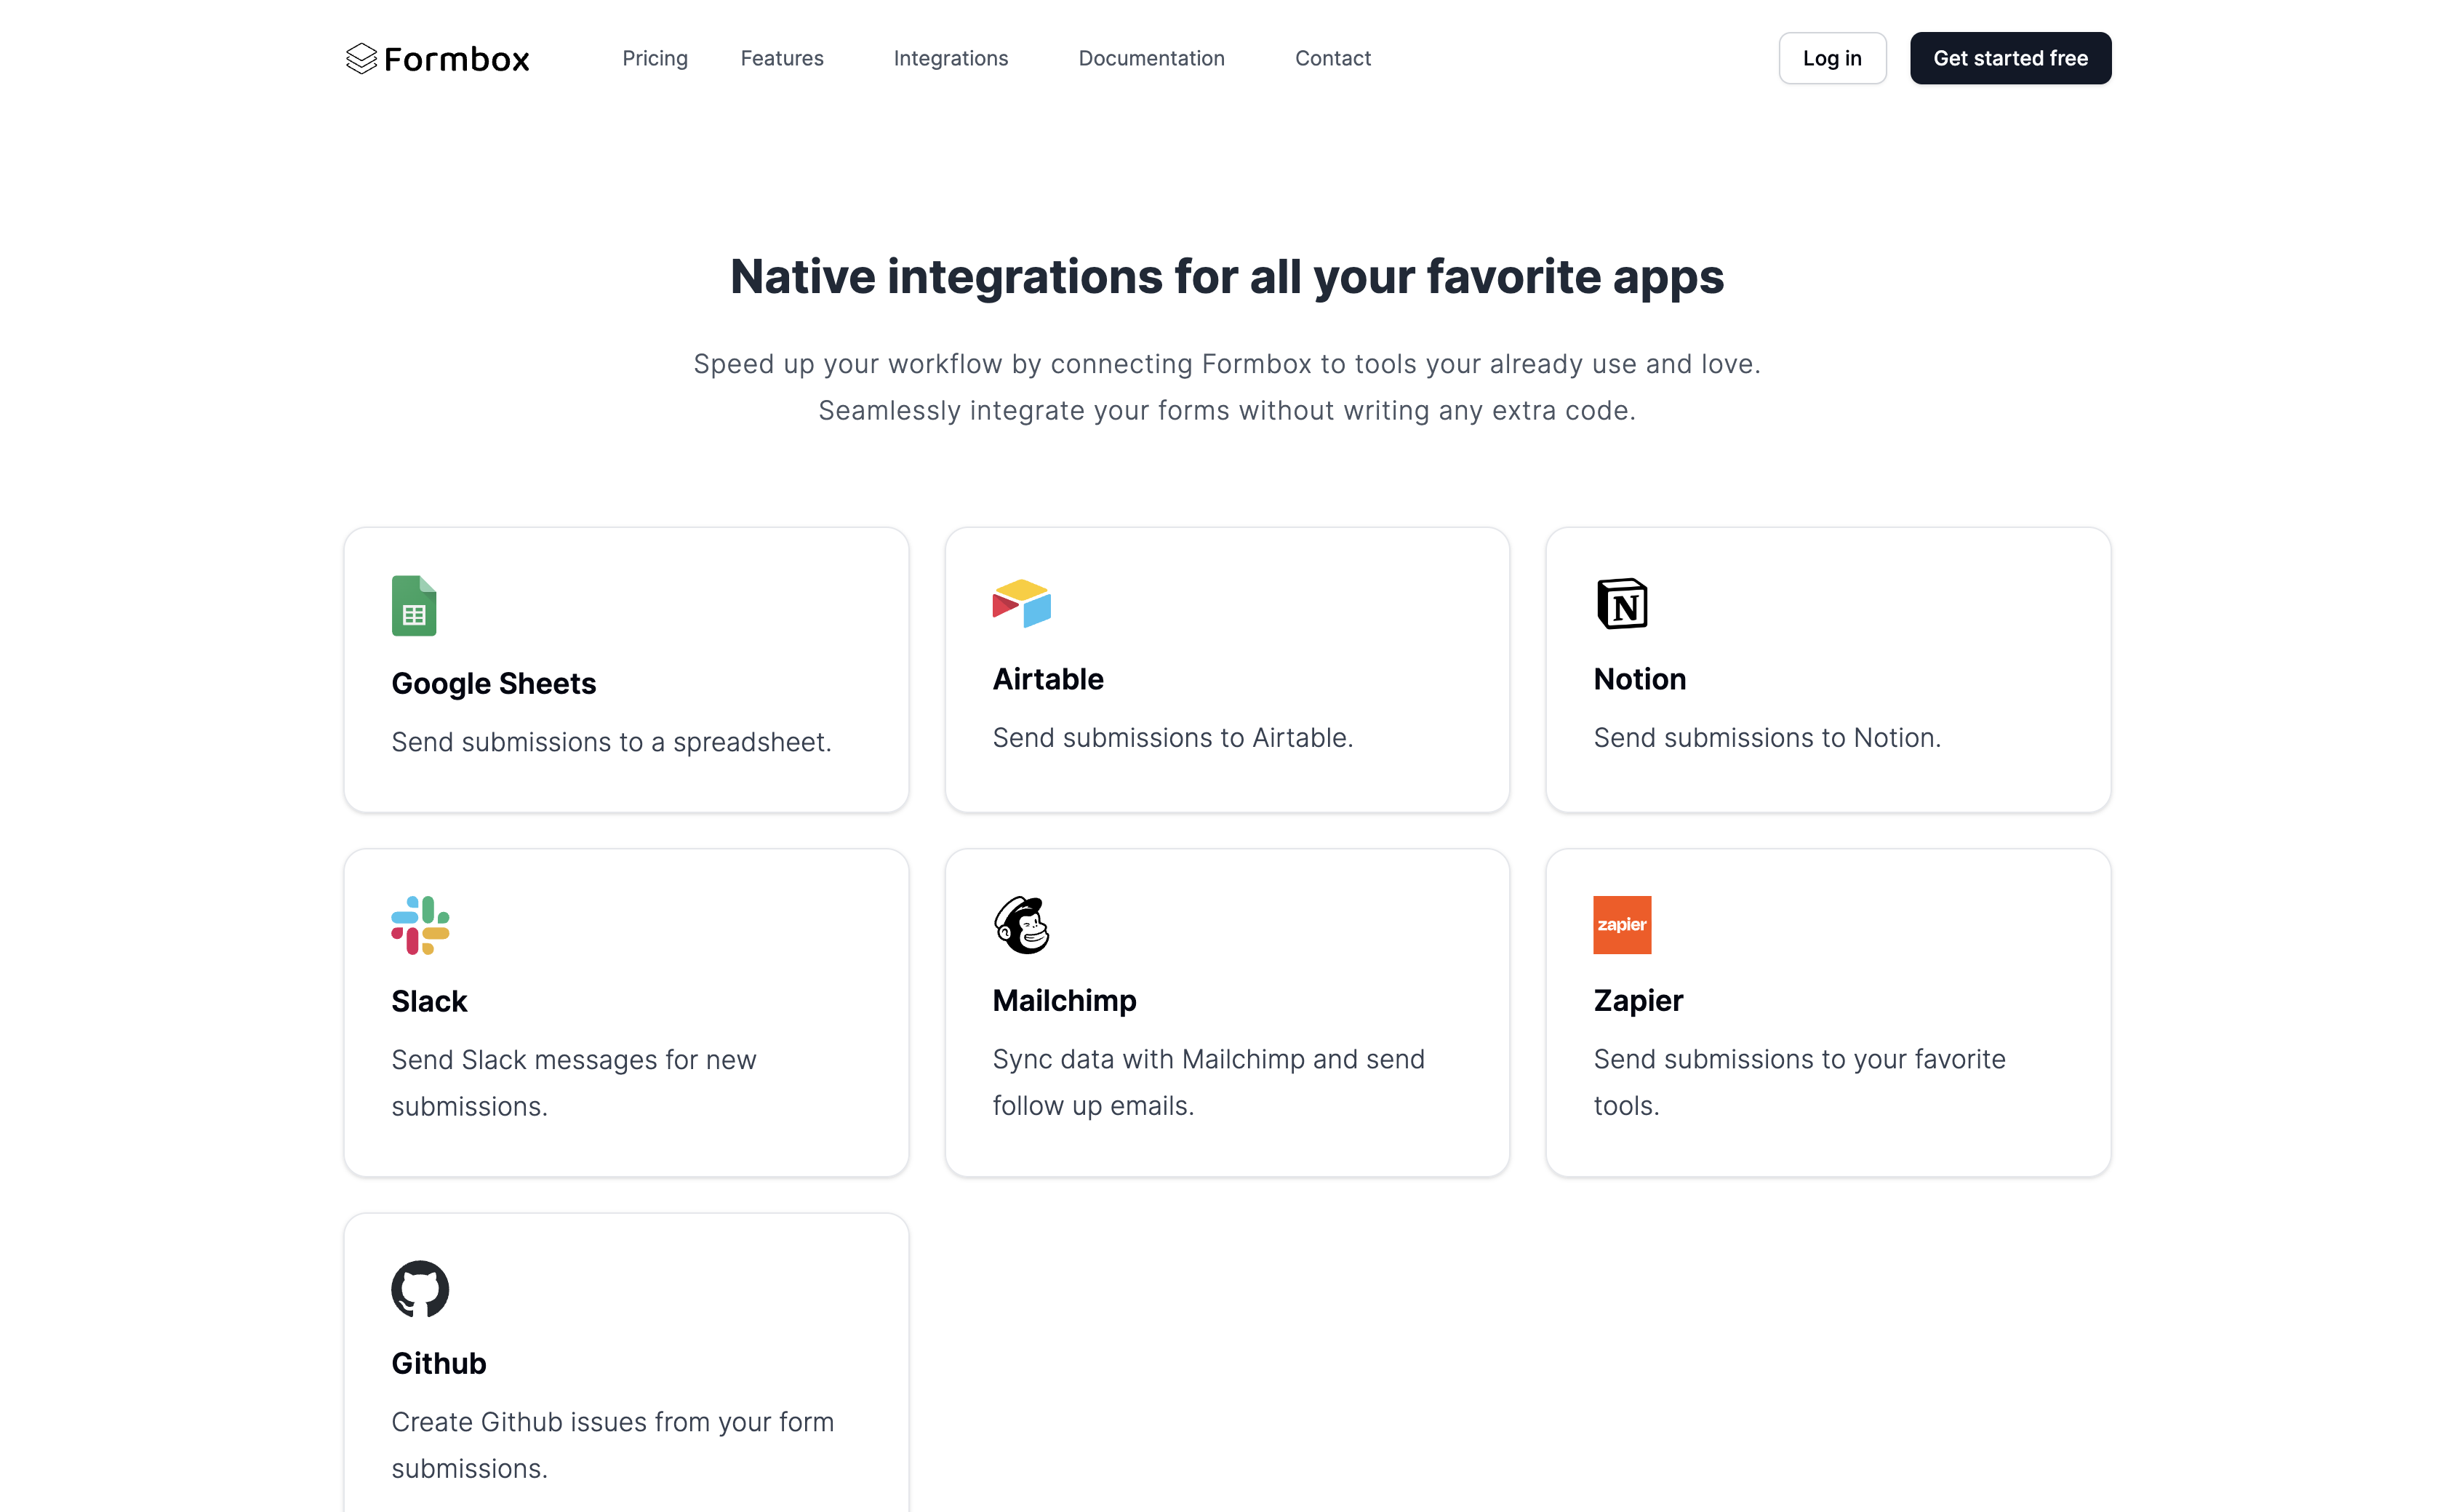
Task: Click the Google Sheets integration icon
Action: [414, 605]
